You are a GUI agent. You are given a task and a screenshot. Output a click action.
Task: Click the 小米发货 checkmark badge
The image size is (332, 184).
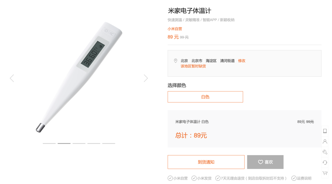(201, 178)
